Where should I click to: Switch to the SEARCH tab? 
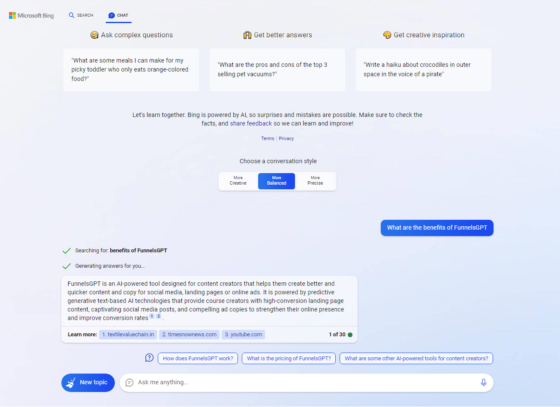click(81, 15)
